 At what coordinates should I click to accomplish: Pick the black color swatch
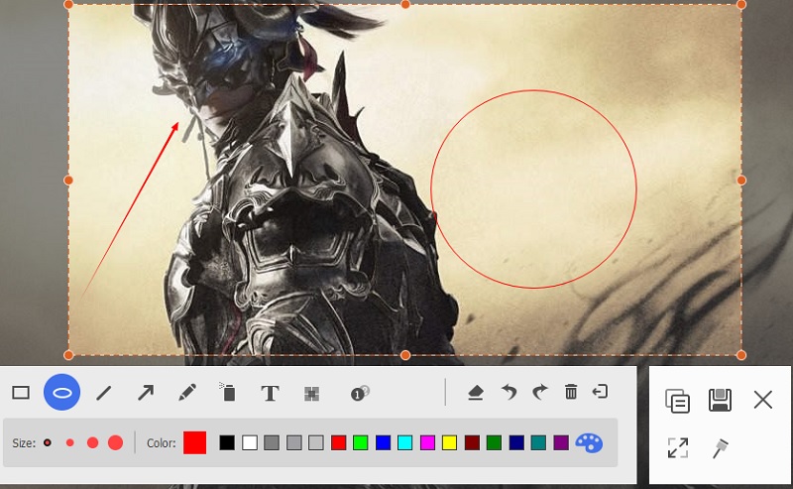[x=227, y=443]
